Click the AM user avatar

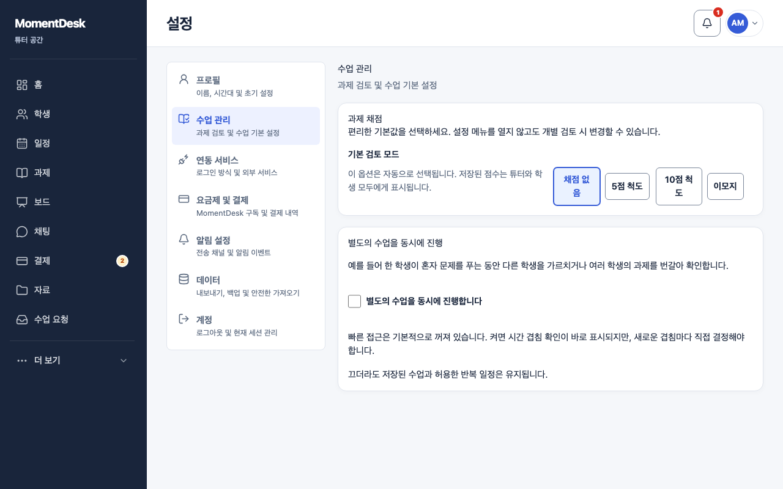click(x=738, y=23)
